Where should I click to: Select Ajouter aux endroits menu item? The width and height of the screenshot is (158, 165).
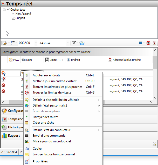coord(46,75)
